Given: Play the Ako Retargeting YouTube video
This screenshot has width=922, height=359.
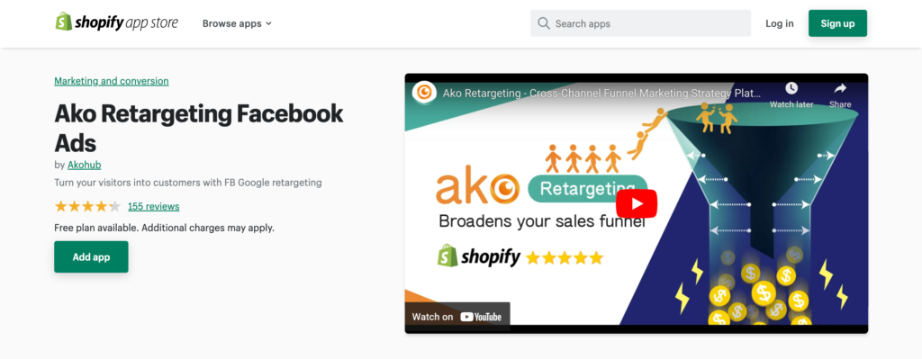Looking at the screenshot, I should pos(637,203).
